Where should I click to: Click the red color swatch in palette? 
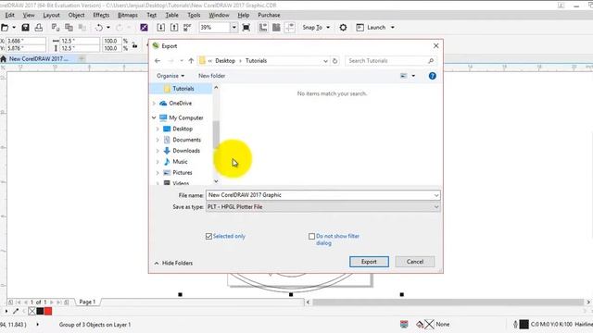[48, 311]
